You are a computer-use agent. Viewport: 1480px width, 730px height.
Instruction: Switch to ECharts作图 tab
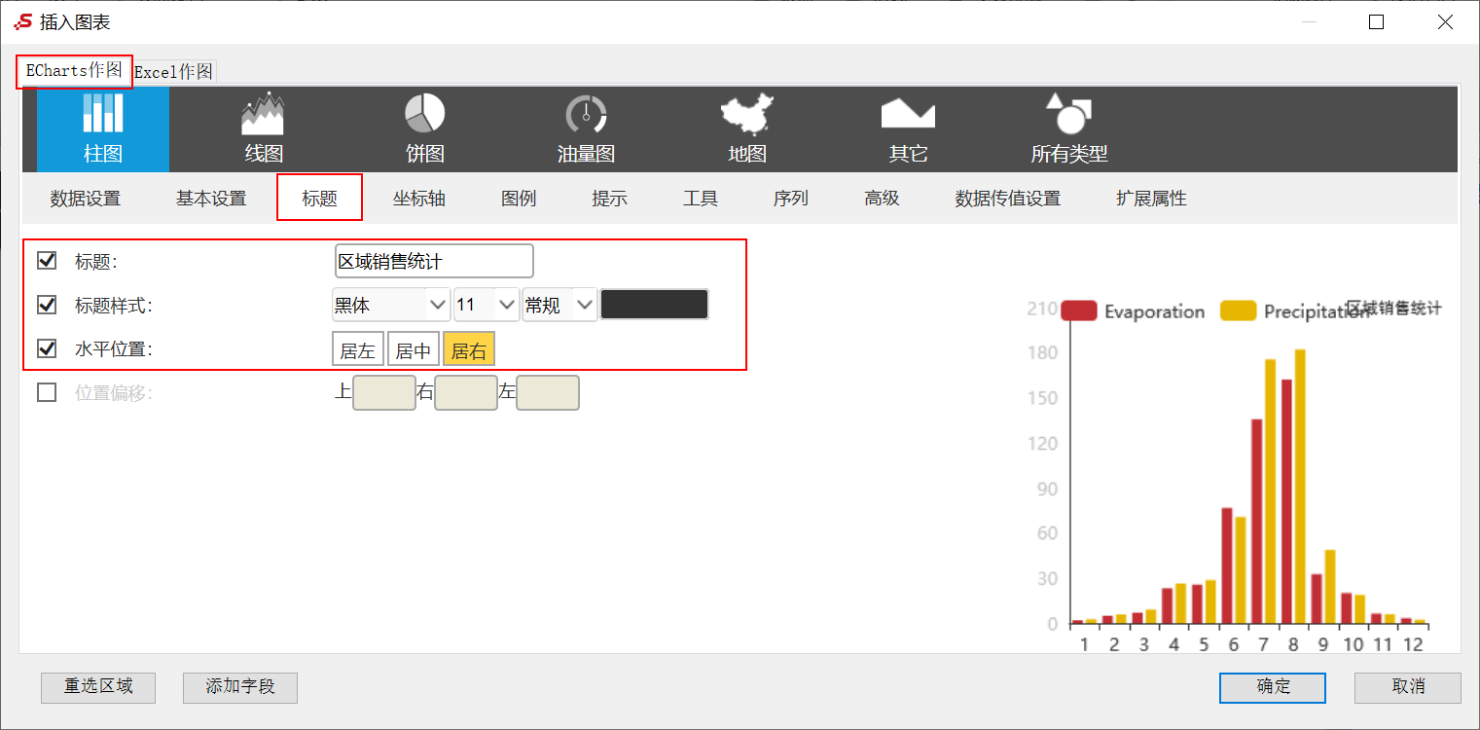74,71
